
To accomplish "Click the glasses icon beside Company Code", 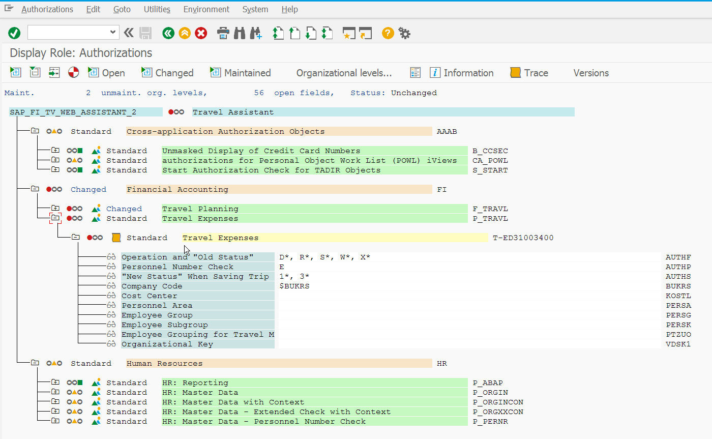I will coord(111,286).
